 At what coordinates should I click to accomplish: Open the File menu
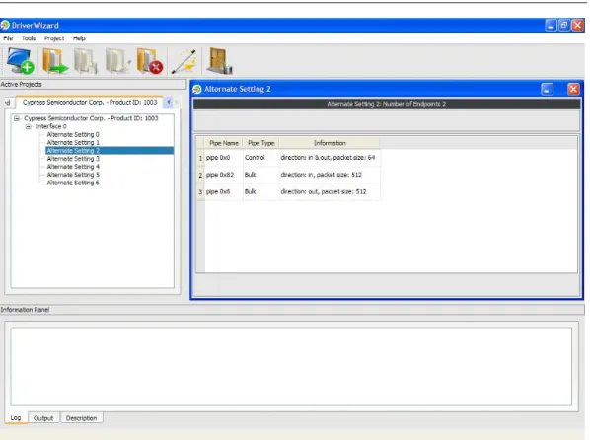[8, 38]
